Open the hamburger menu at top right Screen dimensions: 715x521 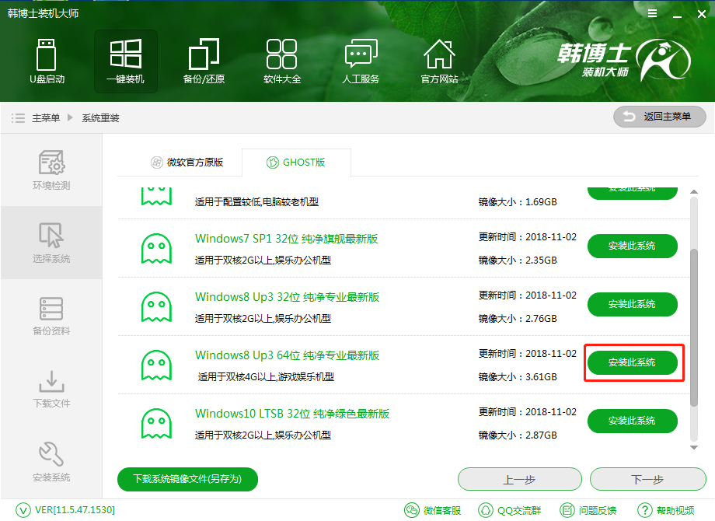pos(651,13)
